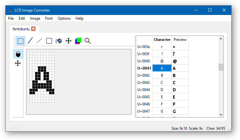Select the Zoom magnifier tool
This screenshot has width=240, height=140.
[x=88, y=41]
